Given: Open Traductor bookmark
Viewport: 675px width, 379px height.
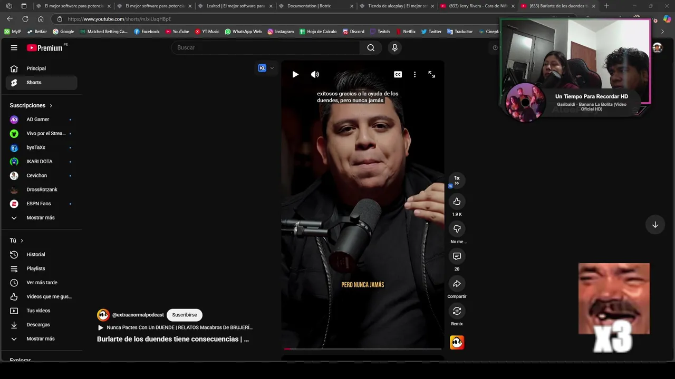Looking at the screenshot, I should click(x=460, y=32).
